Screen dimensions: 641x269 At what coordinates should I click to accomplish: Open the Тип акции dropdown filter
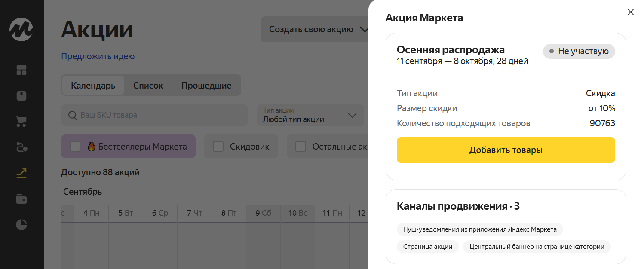[310, 115]
